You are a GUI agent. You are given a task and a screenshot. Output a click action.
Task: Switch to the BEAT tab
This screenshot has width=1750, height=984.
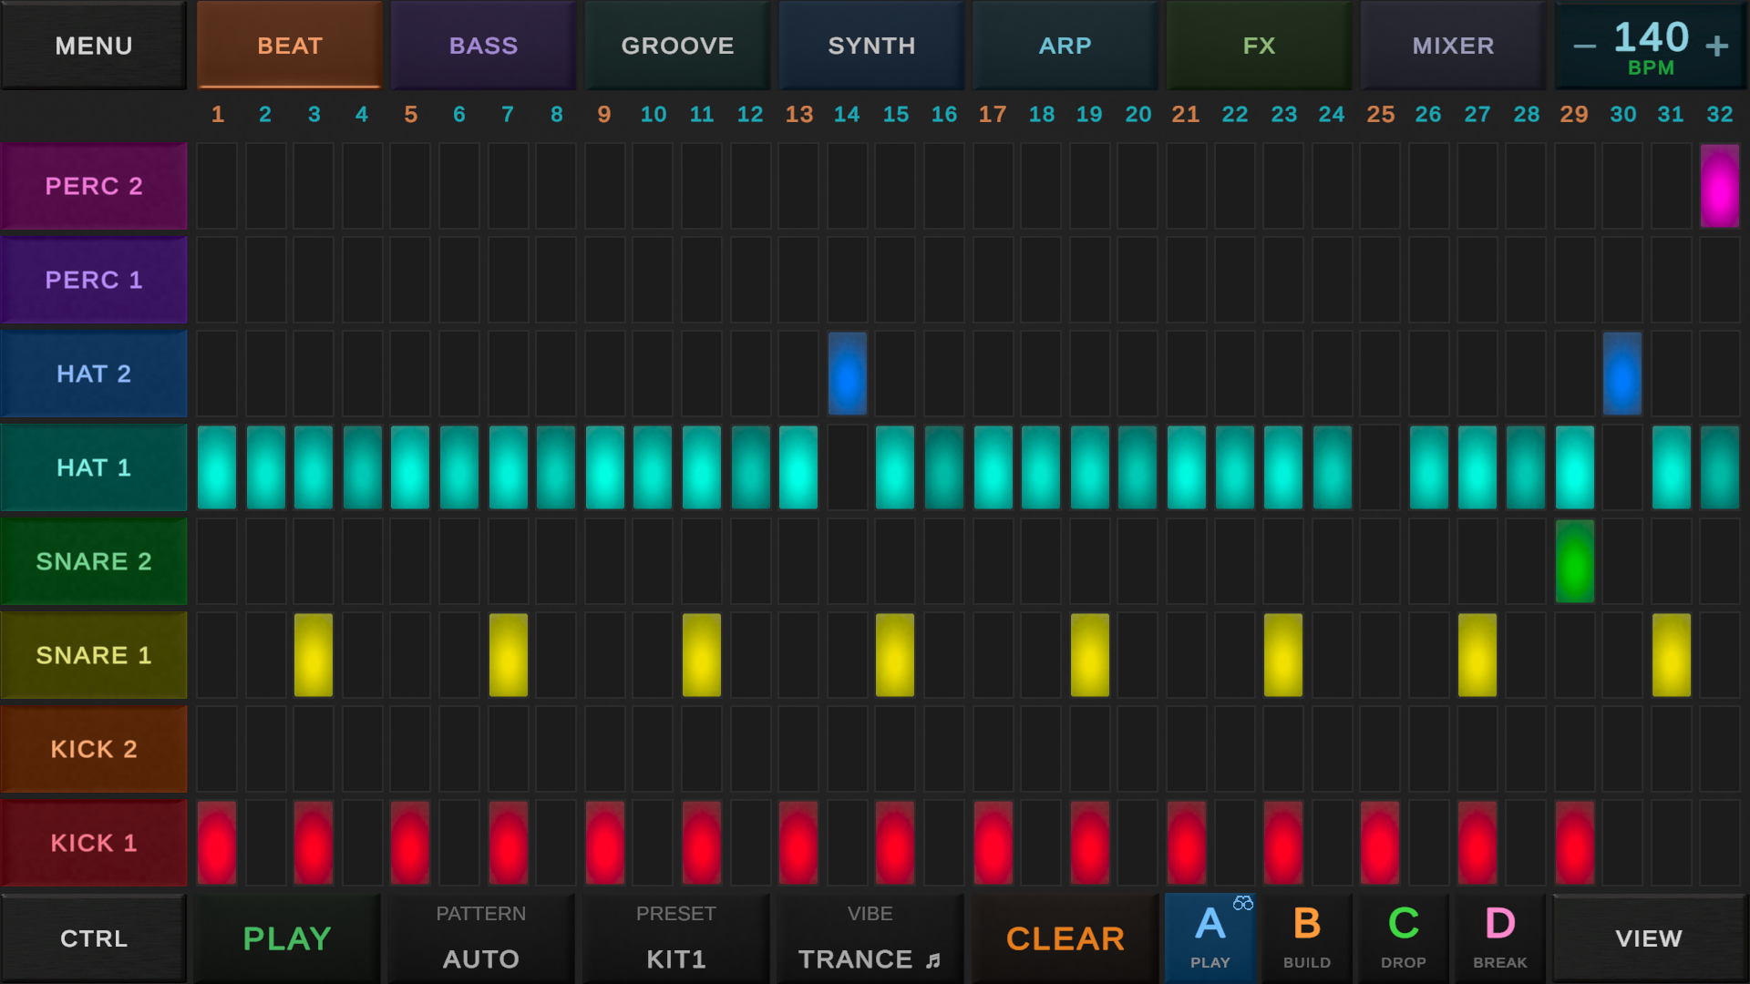pyautogui.click(x=290, y=46)
